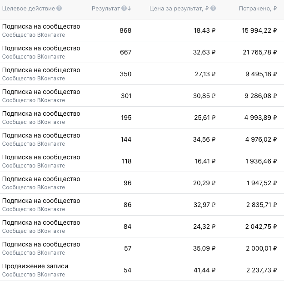Show help icon for Цена за результат

coord(213,8)
